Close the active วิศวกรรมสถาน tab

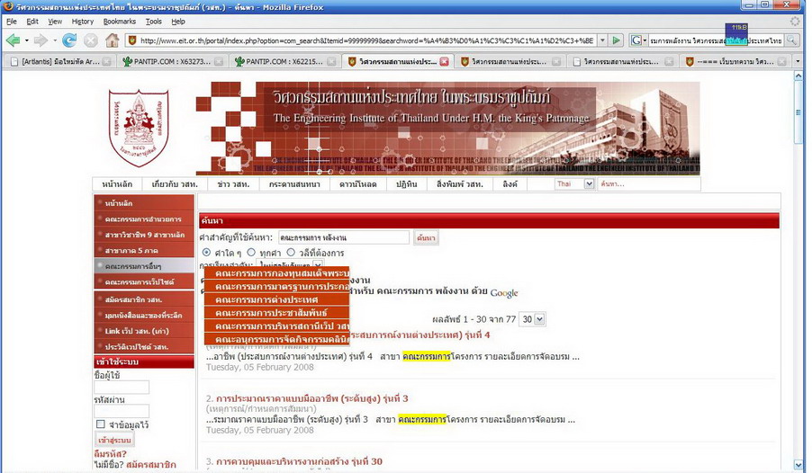[445, 61]
